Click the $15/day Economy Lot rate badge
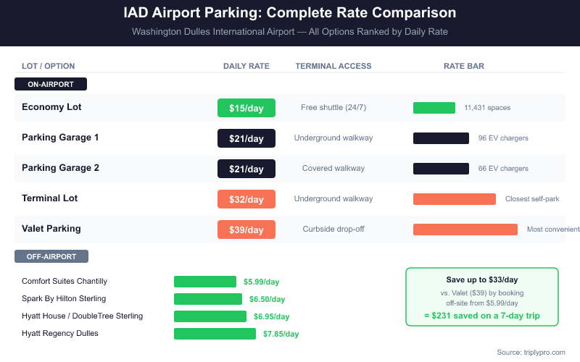This screenshot has height=362, width=580. coord(246,108)
